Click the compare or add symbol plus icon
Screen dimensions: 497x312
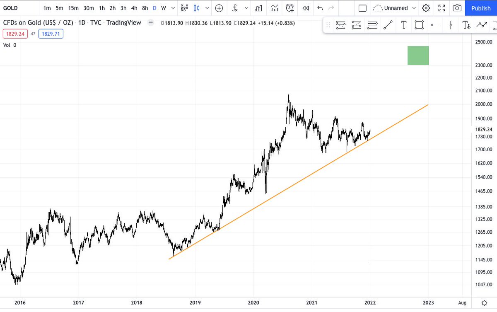219,8
